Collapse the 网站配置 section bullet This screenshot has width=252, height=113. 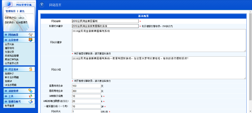[x=6, y=35]
